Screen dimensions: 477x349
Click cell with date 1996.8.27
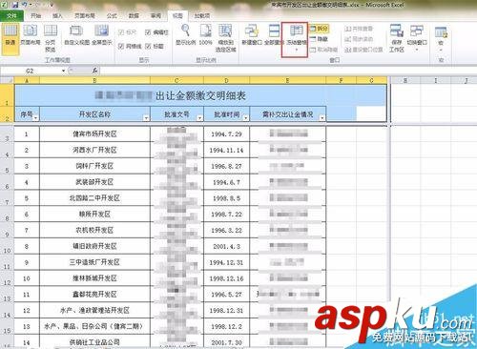[226, 166]
